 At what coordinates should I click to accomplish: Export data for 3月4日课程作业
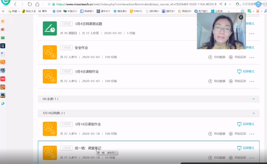(217, 81)
